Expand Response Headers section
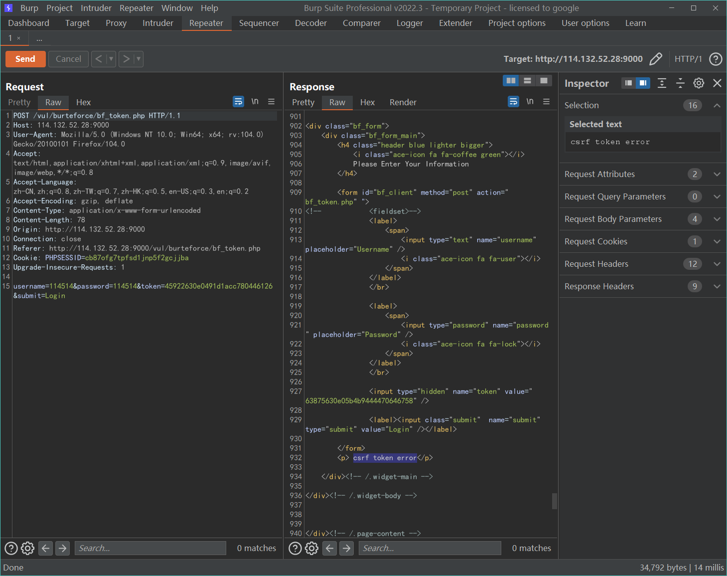This screenshot has height=576, width=727. pyautogui.click(x=717, y=286)
